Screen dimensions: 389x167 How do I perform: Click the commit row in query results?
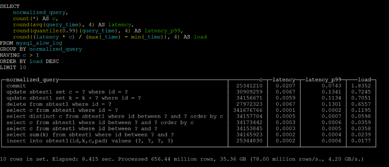click(16, 86)
